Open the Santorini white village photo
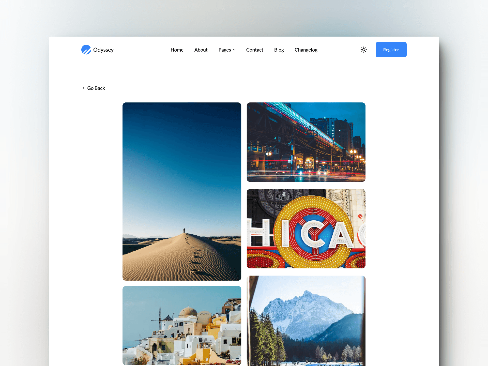Image resolution: width=488 pixels, height=366 pixels. (182, 326)
